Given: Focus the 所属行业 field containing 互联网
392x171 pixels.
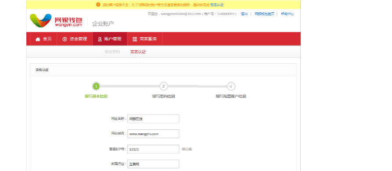Looking at the screenshot, I should 153,164.
